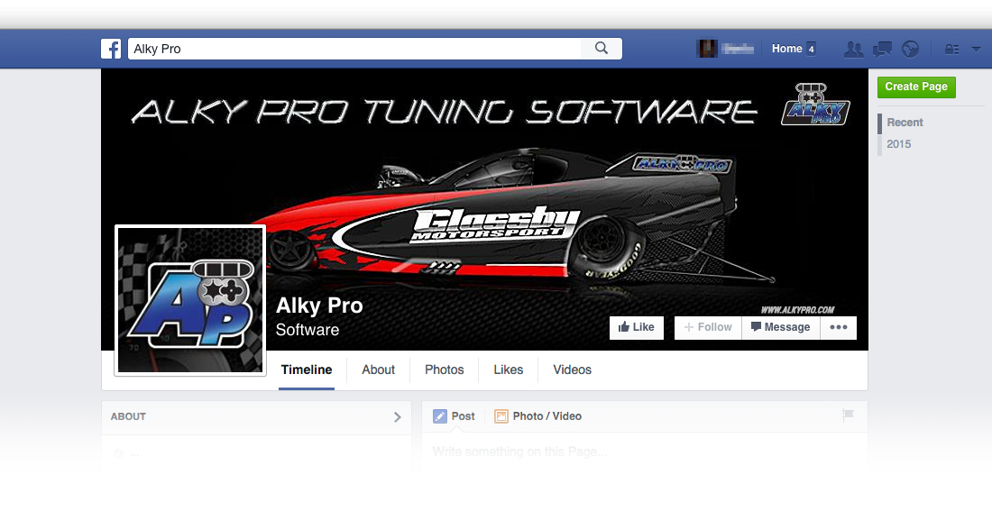Open the three-dot more options menu

point(839,327)
